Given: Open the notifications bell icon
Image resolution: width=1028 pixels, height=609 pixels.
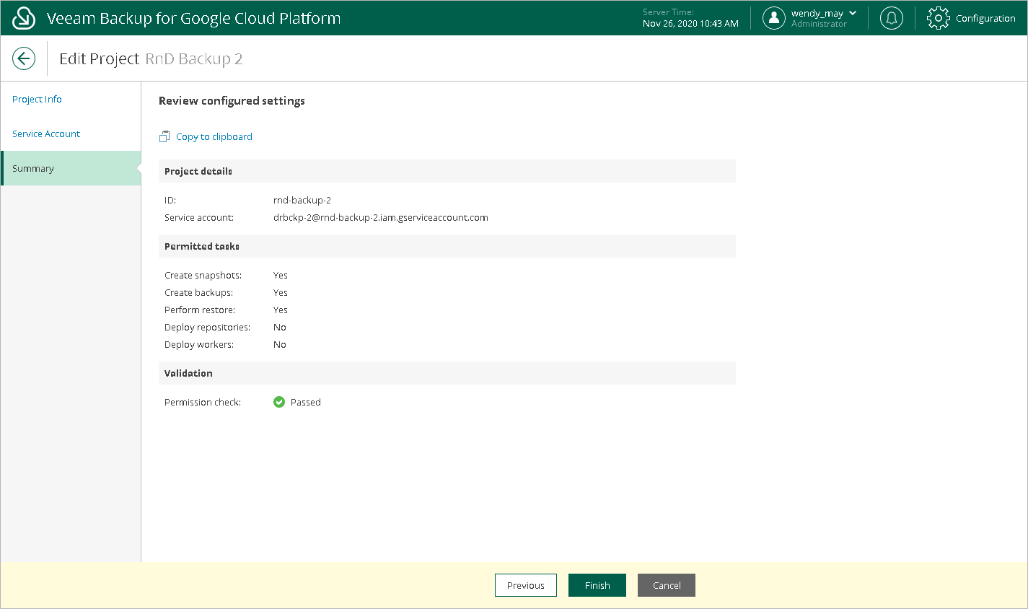Looking at the screenshot, I should (x=892, y=18).
